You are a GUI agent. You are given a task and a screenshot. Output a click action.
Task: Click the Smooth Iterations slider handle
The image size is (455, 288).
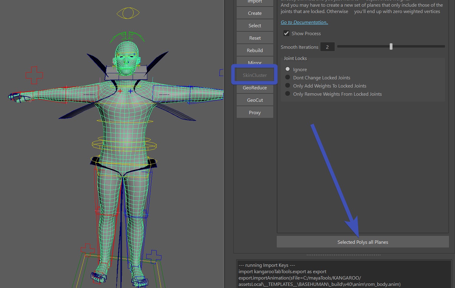point(391,47)
